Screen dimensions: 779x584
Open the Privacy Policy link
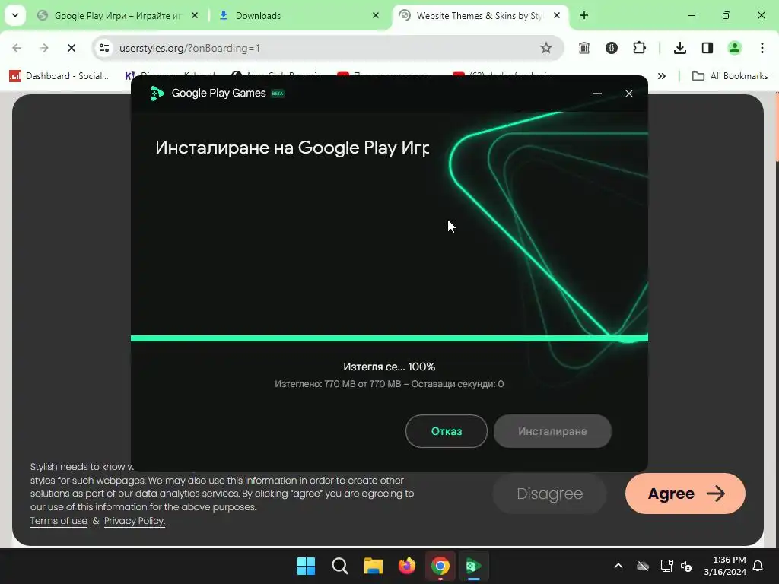tap(135, 521)
